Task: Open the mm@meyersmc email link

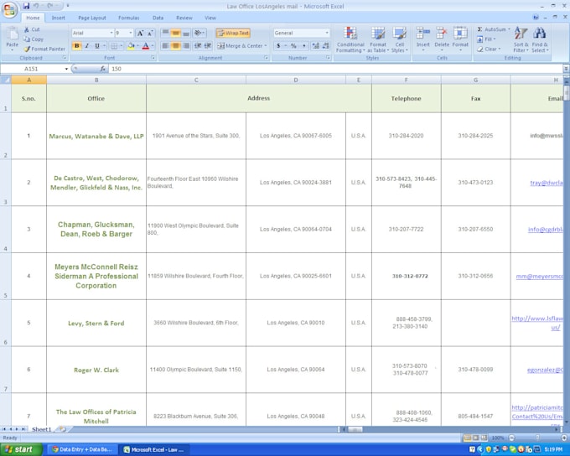Action: click(x=540, y=277)
